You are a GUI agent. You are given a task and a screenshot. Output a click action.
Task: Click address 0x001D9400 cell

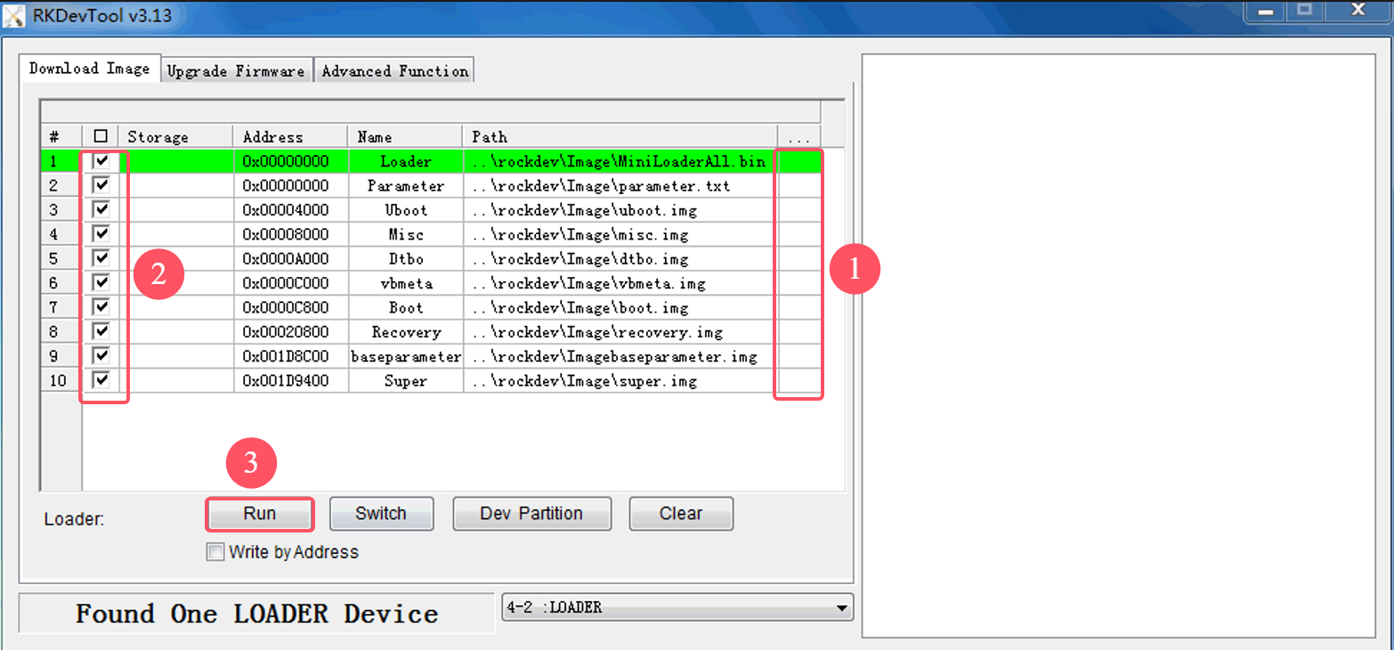290,380
